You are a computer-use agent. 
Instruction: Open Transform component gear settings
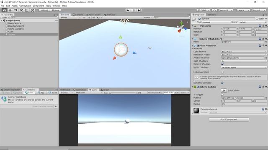[x=266, y=26]
